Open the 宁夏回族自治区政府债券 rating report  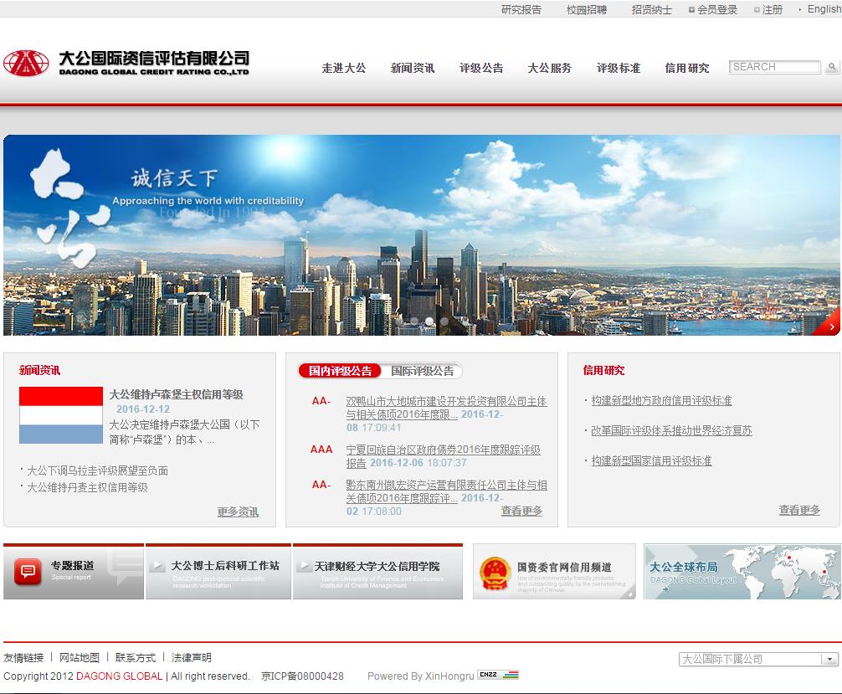coord(443,456)
